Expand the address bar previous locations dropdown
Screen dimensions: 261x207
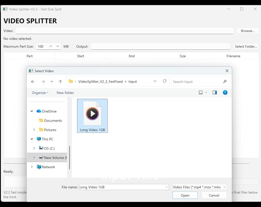pos(155,81)
